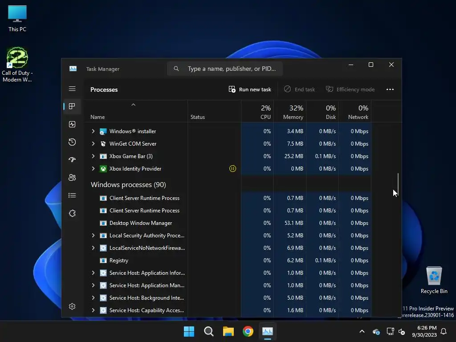Viewport: 456px width, 342px height.
Task: Open Task Manager Settings gear icon
Action: pos(72,306)
